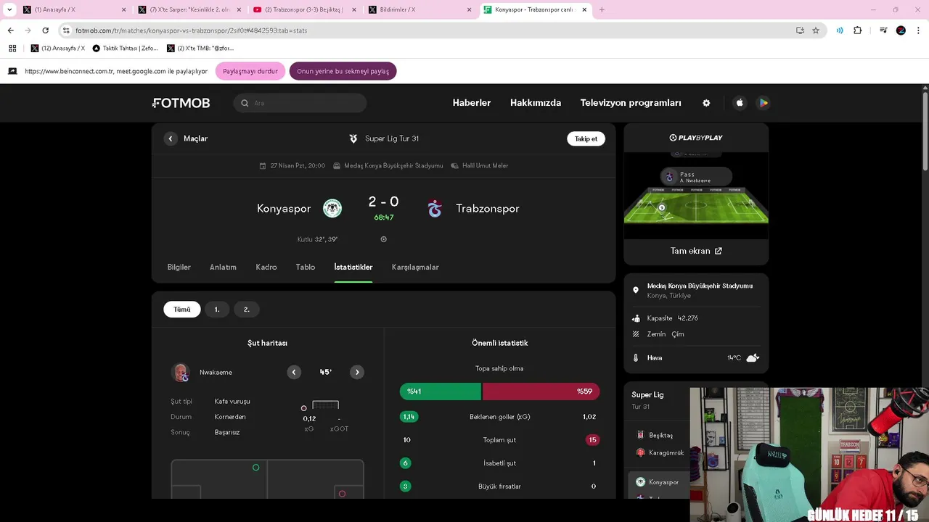Click the green shot marker on pitch
This screenshot has height=522, width=929.
[255, 468]
